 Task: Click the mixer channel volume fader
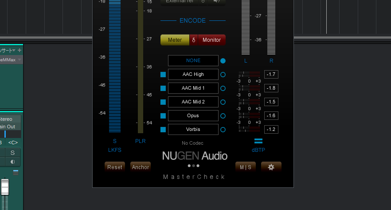click(x=5, y=187)
